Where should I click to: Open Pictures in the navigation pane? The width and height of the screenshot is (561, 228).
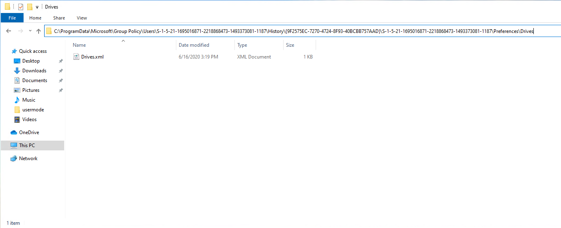(x=31, y=90)
